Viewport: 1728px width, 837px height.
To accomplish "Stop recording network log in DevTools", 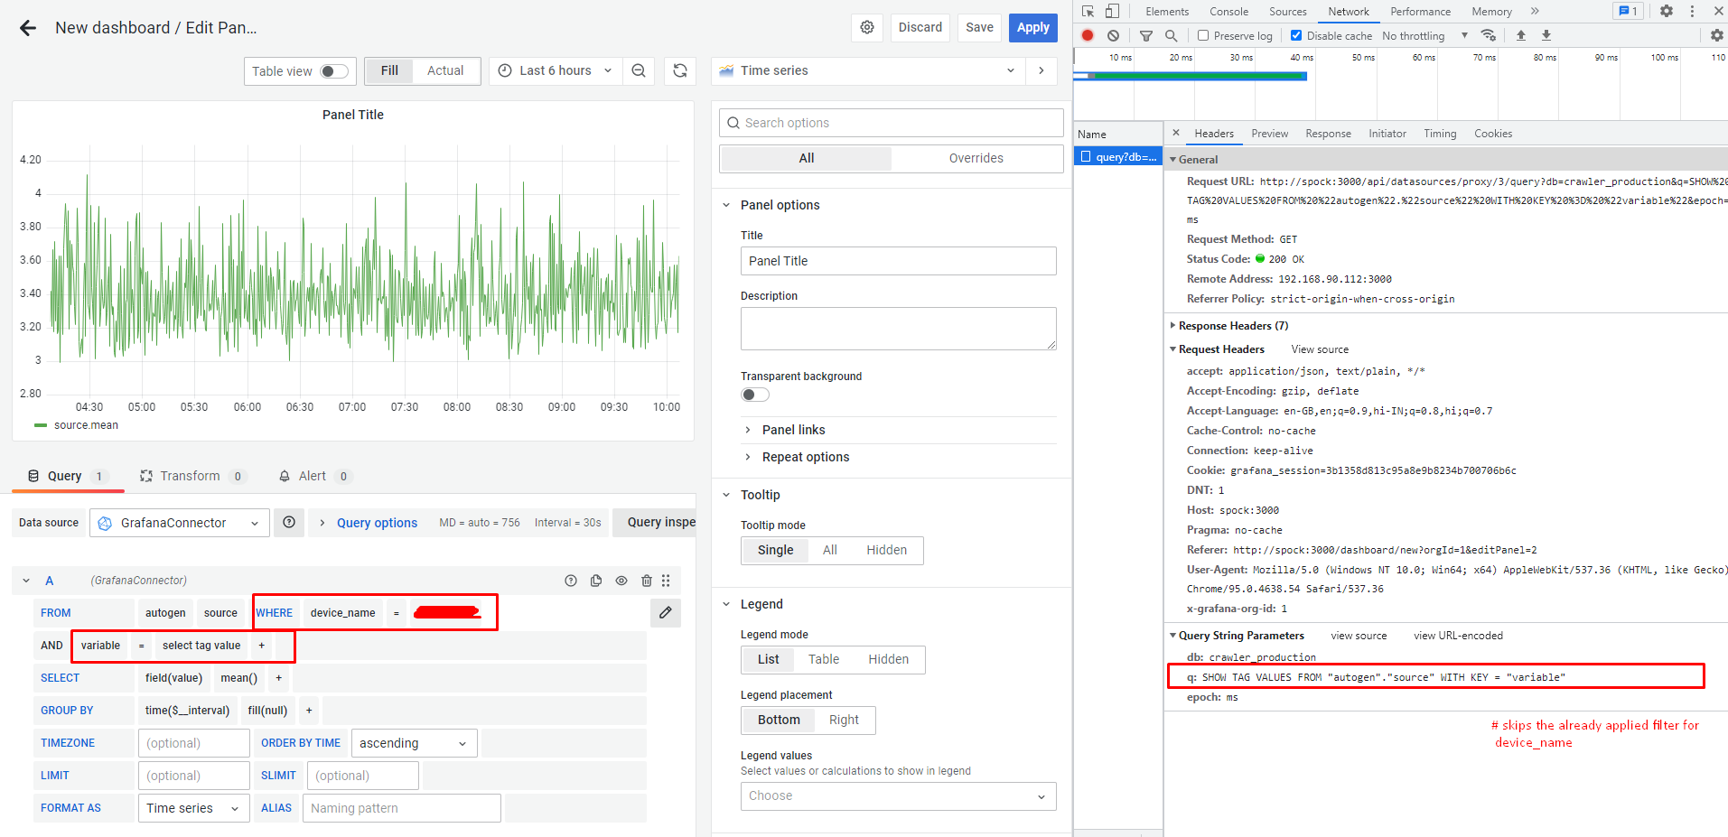I will click(x=1087, y=35).
